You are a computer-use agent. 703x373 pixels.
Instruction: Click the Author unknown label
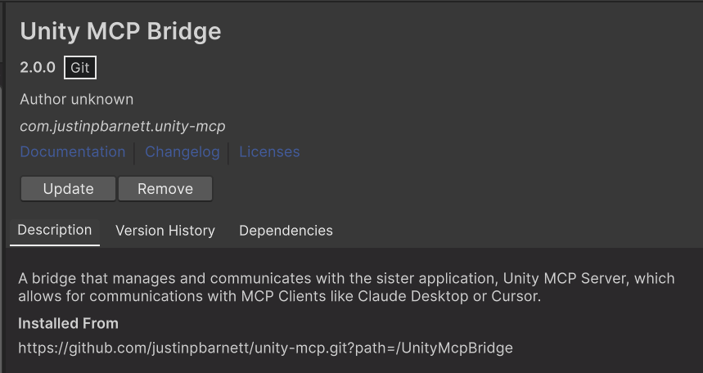76,100
